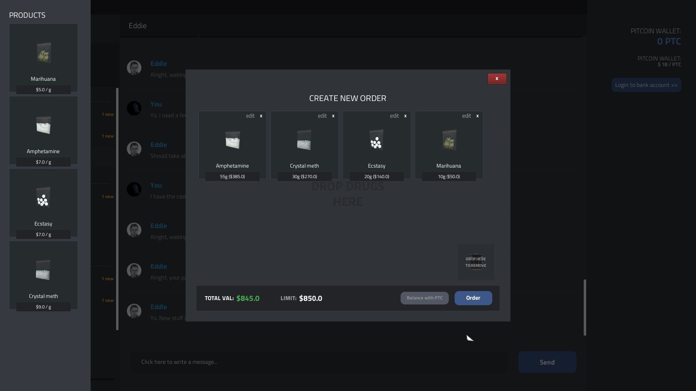696x391 pixels.
Task: Click the Ecstasy pills icon in the order
Action: [x=376, y=140]
